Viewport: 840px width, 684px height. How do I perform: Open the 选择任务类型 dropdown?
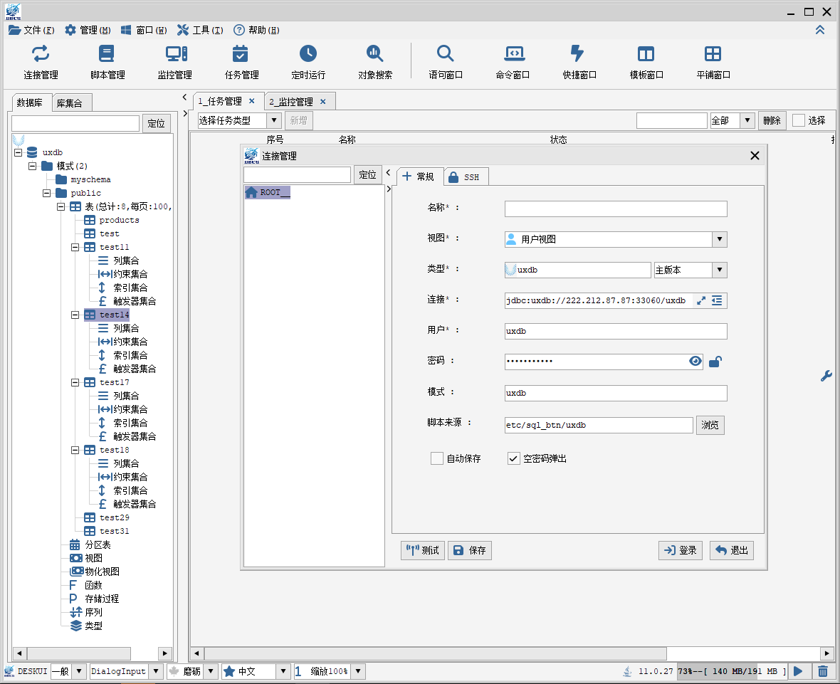point(274,120)
